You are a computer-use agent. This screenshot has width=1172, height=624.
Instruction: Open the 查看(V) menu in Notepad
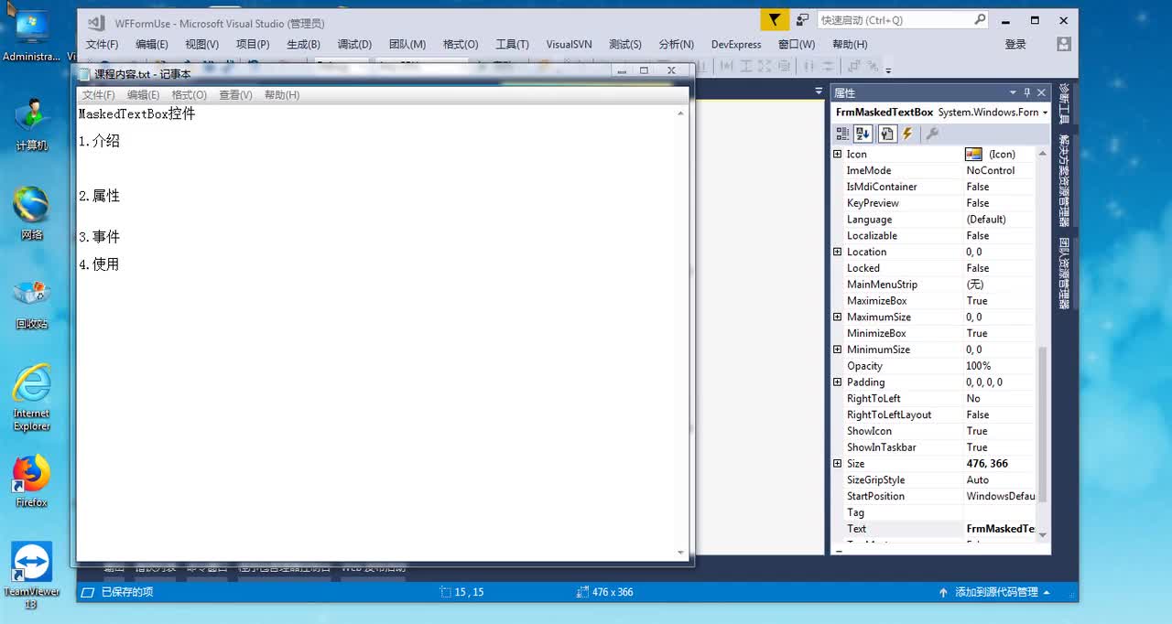point(235,94)
